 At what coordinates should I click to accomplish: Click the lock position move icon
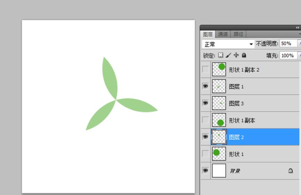(x=236, y=55)
